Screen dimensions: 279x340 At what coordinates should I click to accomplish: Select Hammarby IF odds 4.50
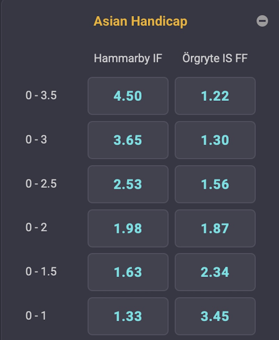click(128, 96)
